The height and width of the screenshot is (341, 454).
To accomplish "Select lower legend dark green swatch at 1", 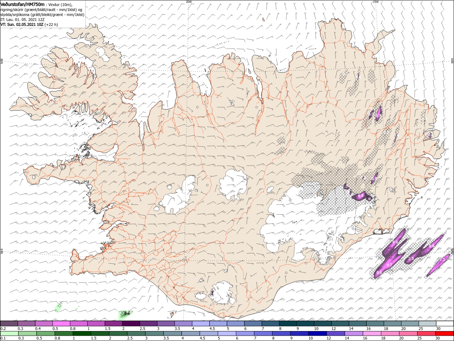I will tap(82, 334).
